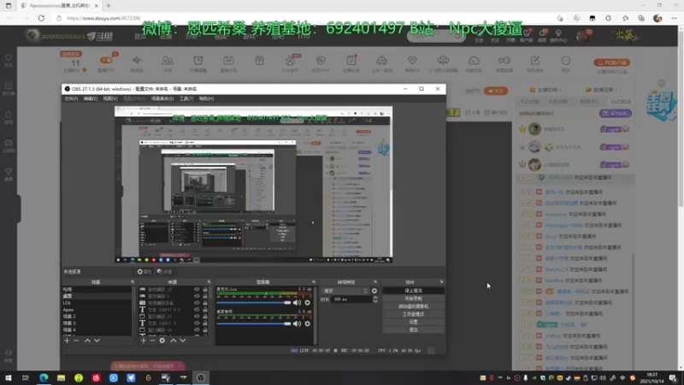Viewport: 684px width, 385px height.
Task: Click the cloud icon in Douyu toolbar
Action: coord(443,61)
